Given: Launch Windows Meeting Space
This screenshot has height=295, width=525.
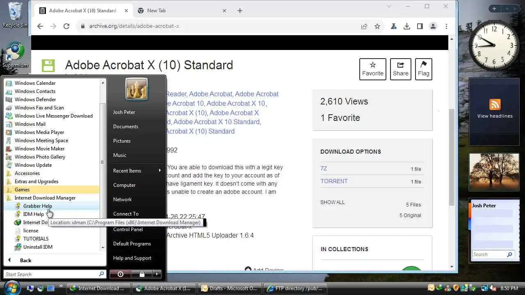Looking at the screenshot, I should (x=41, y=141).
